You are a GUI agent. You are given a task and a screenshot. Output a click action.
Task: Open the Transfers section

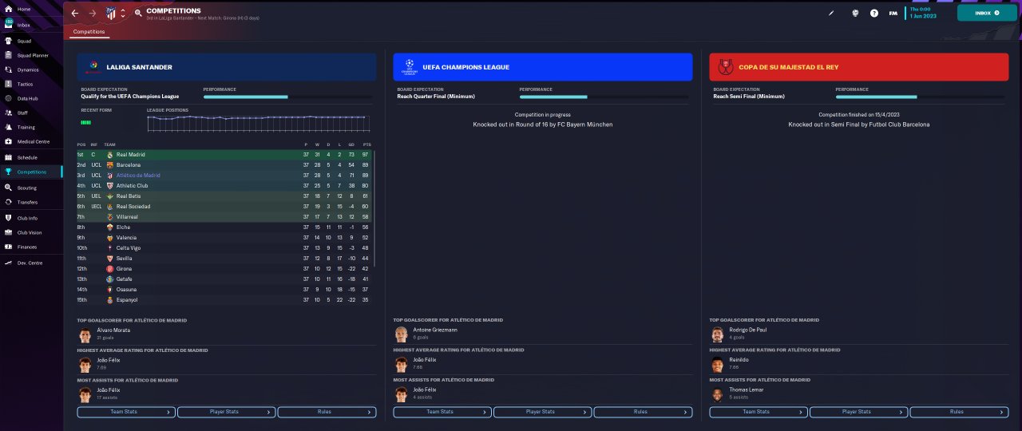30,202
